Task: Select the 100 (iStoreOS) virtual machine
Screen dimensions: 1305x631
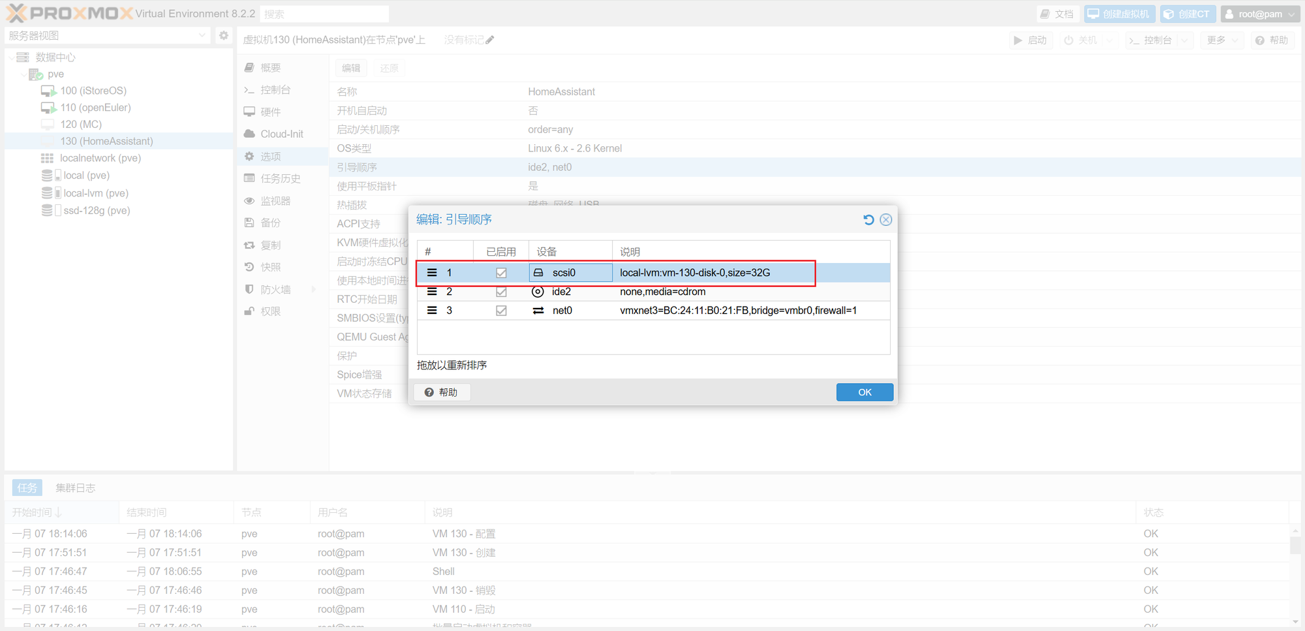Action: [x=93, y=91]
